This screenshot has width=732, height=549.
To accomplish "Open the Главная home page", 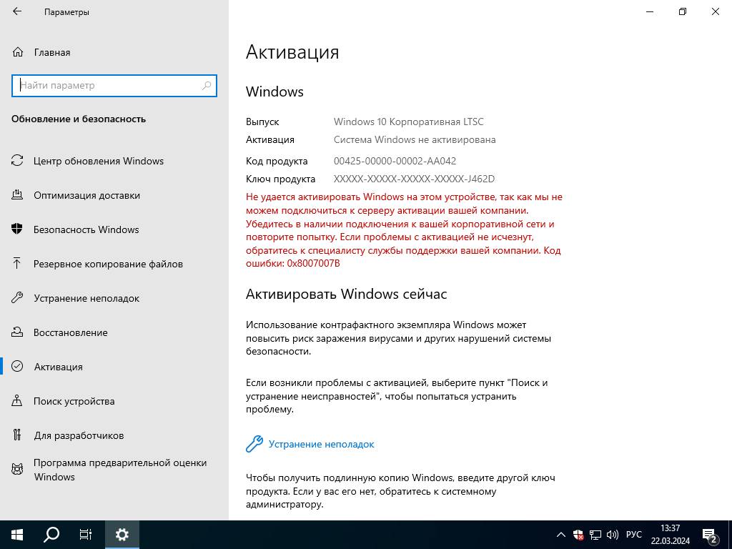I will [114, 52].
